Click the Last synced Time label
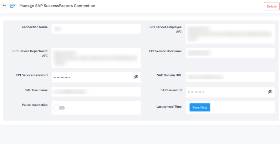The height and width of the screenshot is (144, 280). tap(169, 107)
